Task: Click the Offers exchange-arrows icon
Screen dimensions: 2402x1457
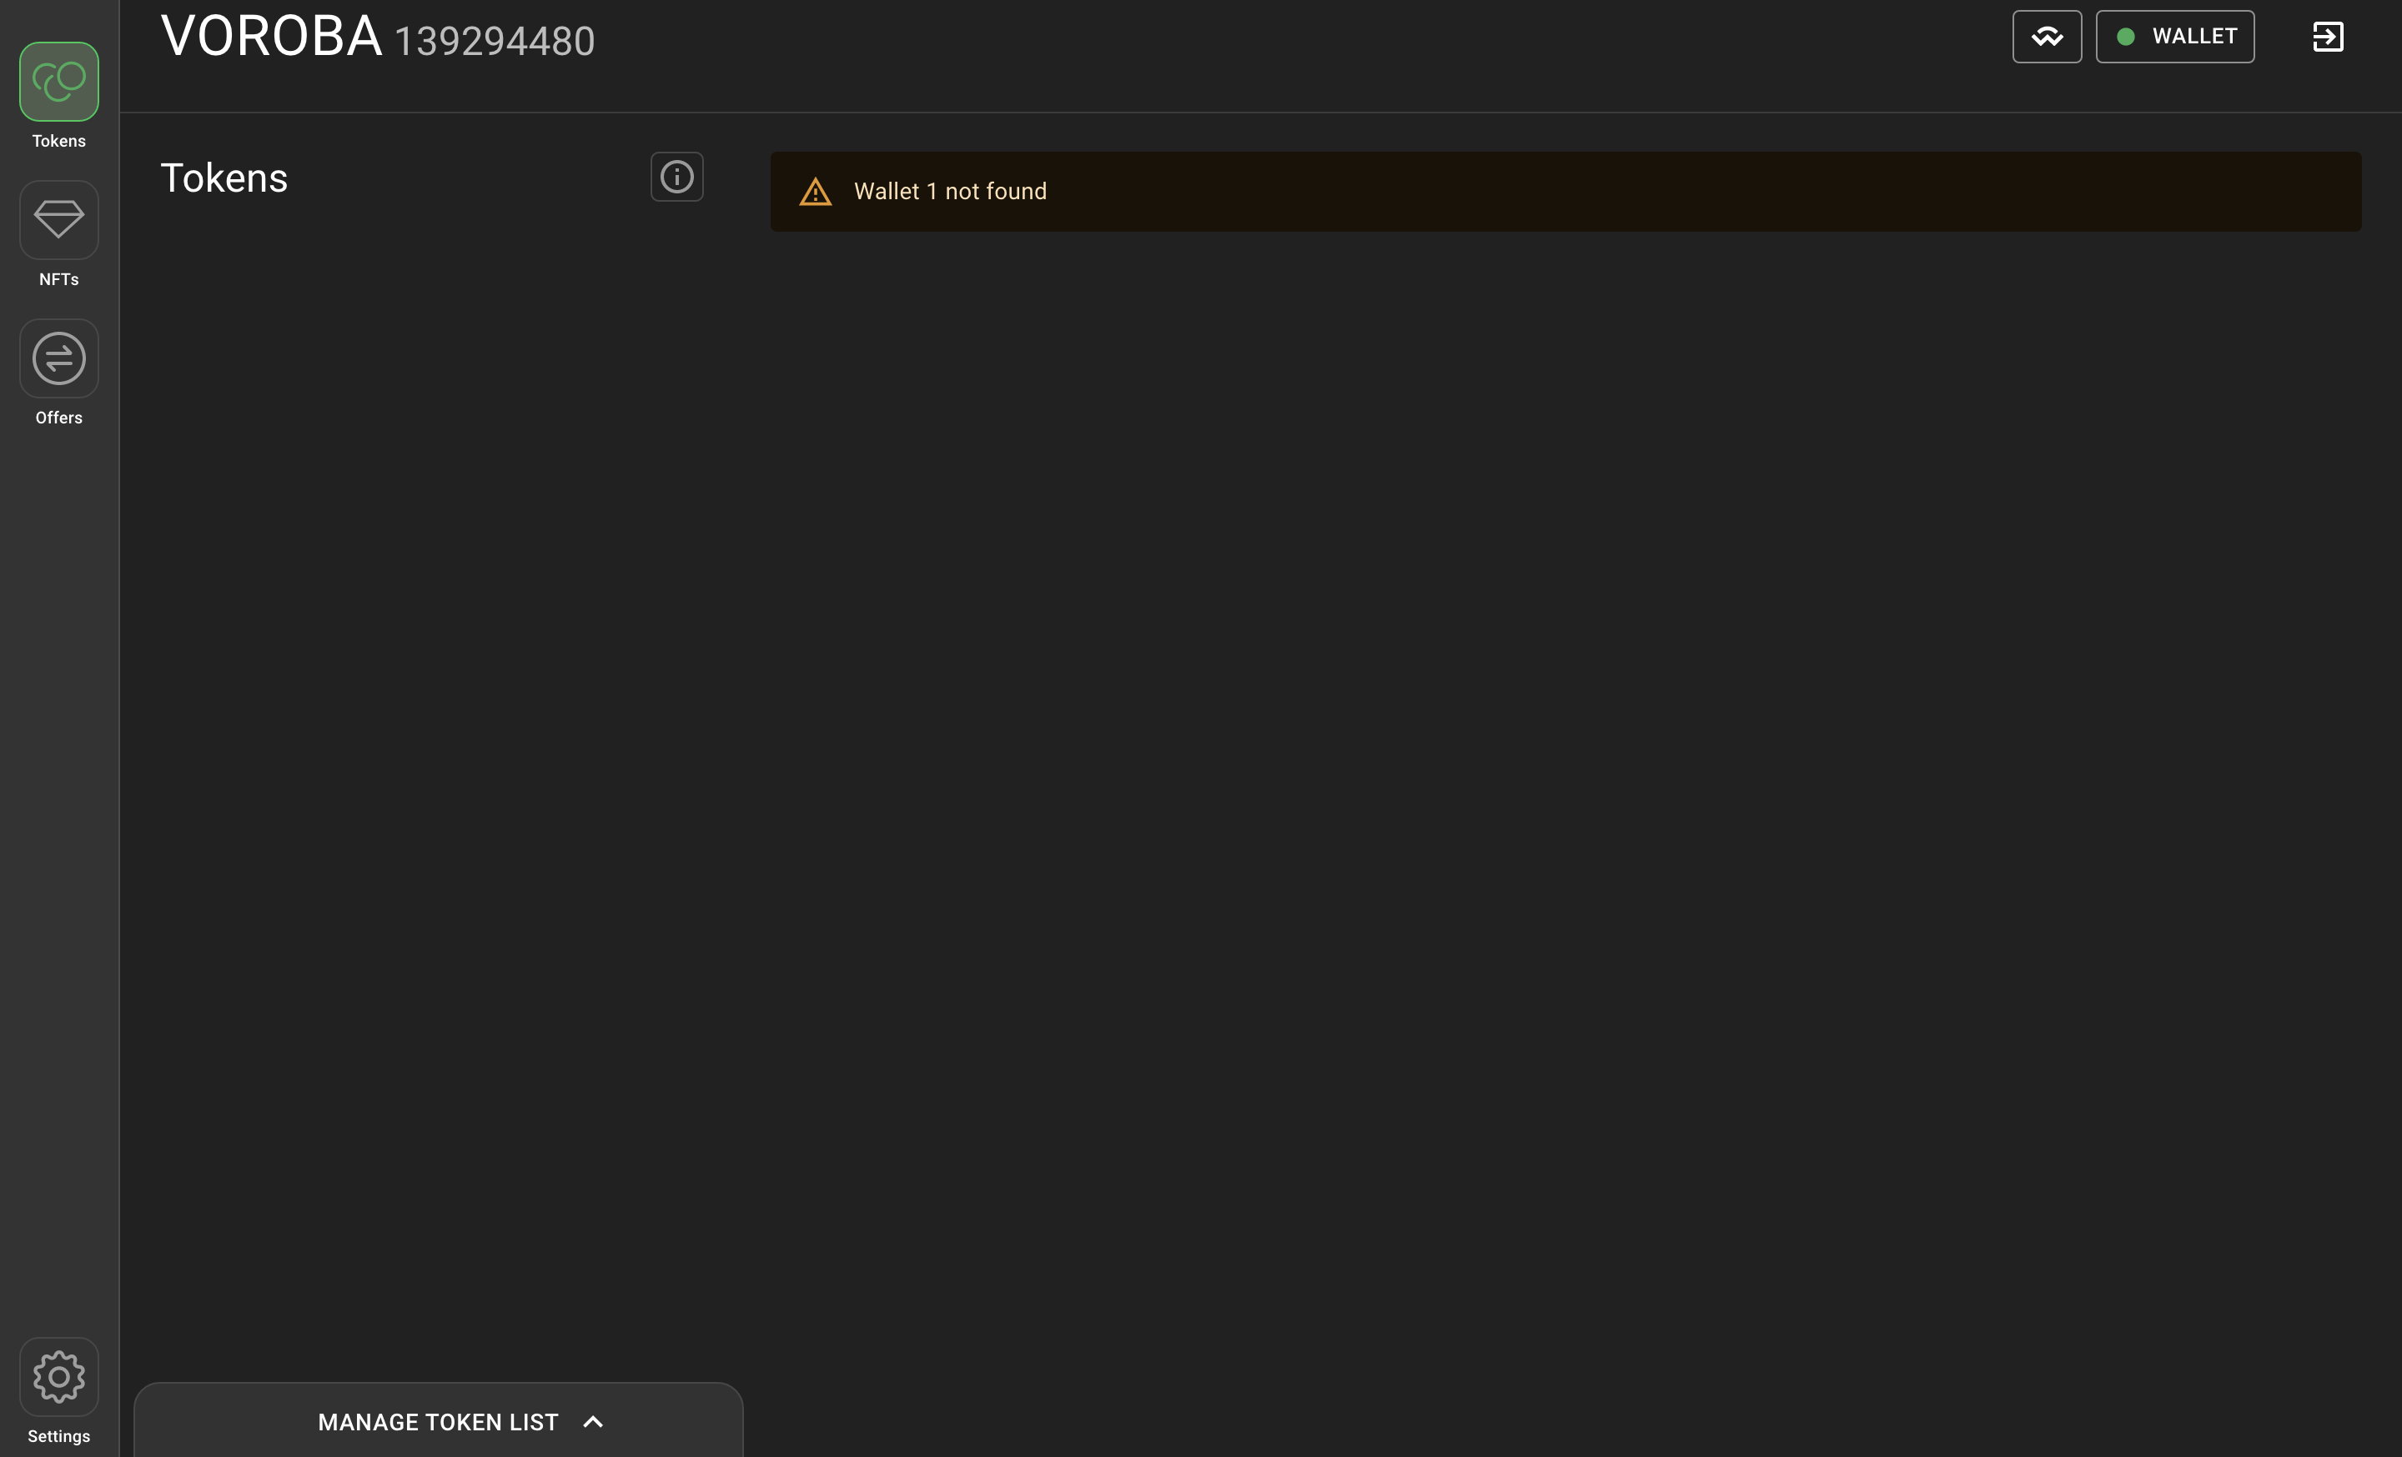Action: pos(58,358)
